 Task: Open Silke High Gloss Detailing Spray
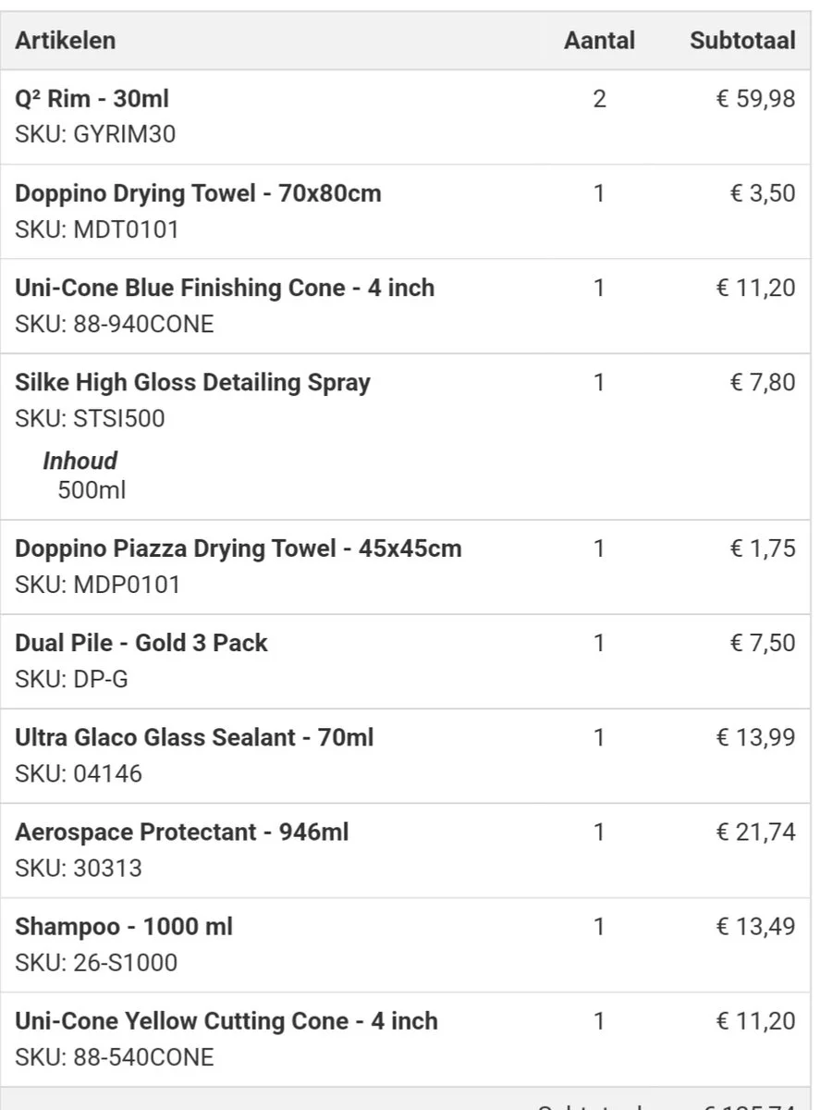(192, 382)
